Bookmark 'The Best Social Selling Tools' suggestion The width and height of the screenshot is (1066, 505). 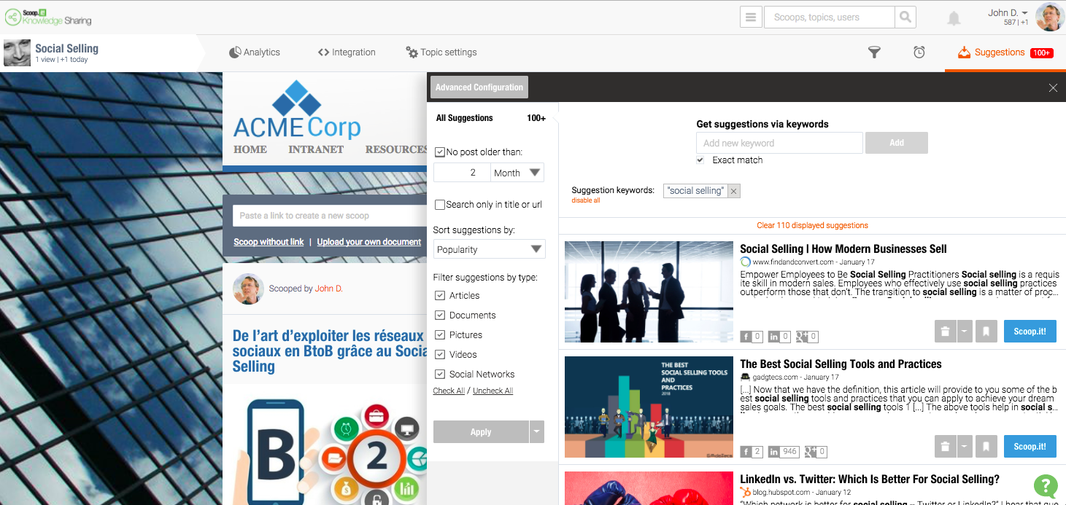tap(986, 447)
